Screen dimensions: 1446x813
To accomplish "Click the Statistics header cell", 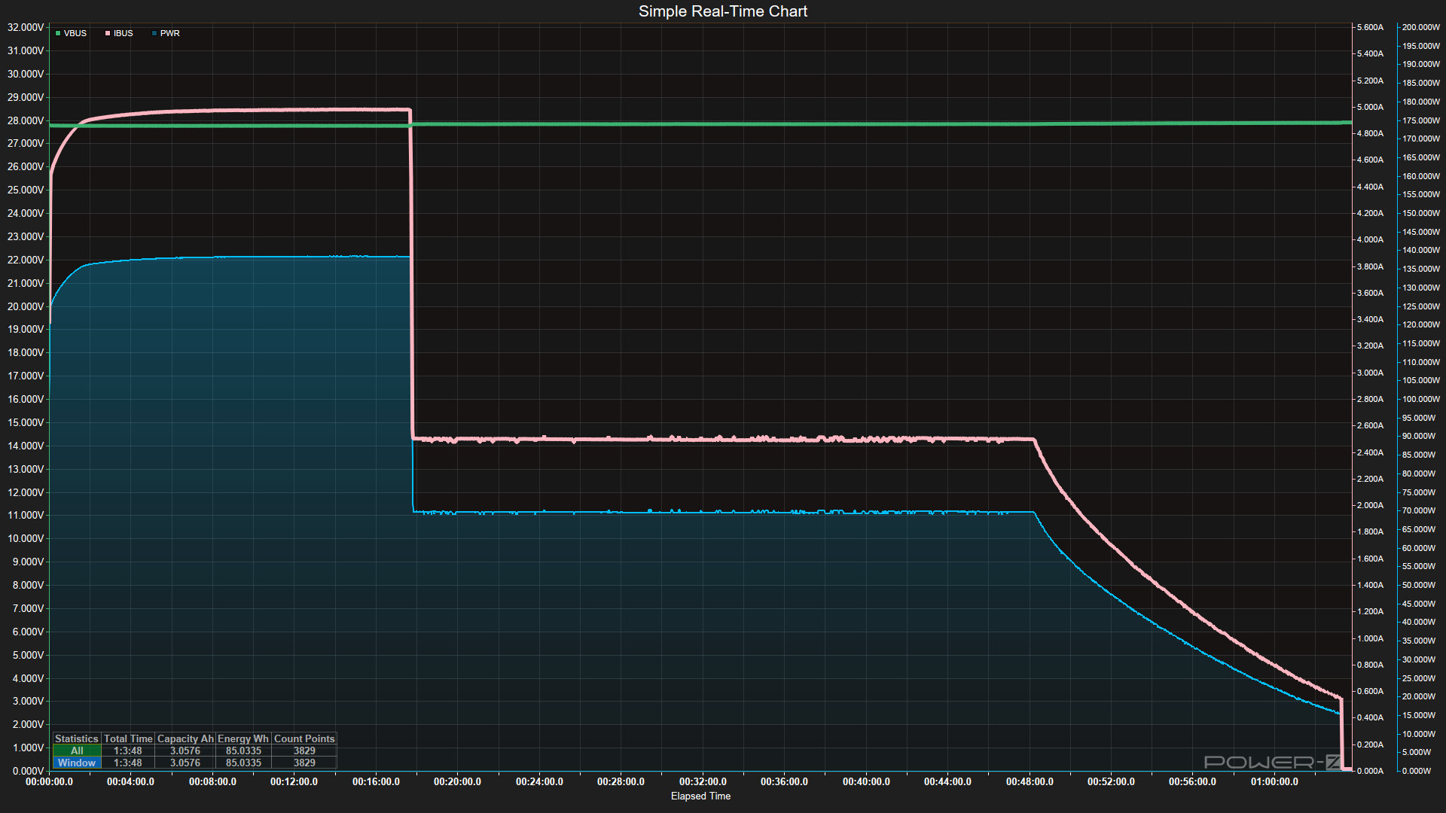I will pos(77,738).
